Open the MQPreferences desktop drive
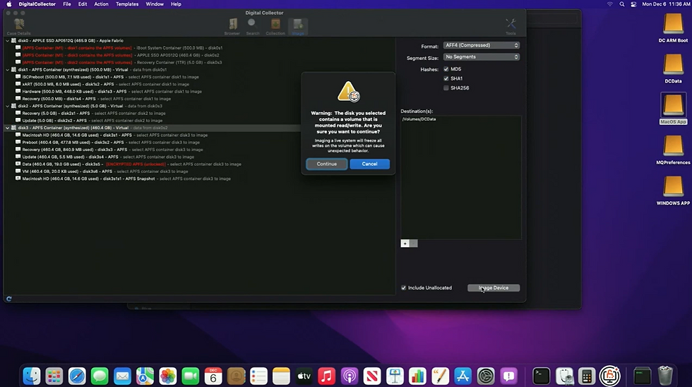Viewport: 692px width, 387px height. click(x=673, y=150)
